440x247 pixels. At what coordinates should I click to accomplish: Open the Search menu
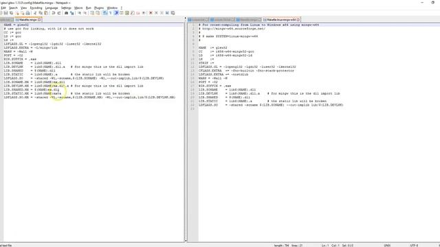(13, 8)
